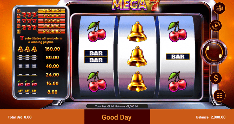Open the autoplay settings icon
This screenshot has height=124, width=234.
(216, 26)
